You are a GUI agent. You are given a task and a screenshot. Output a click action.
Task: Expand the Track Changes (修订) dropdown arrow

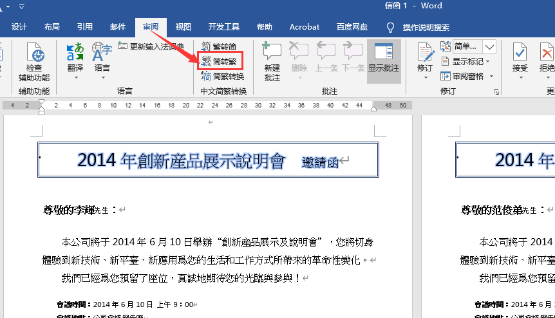426,77
